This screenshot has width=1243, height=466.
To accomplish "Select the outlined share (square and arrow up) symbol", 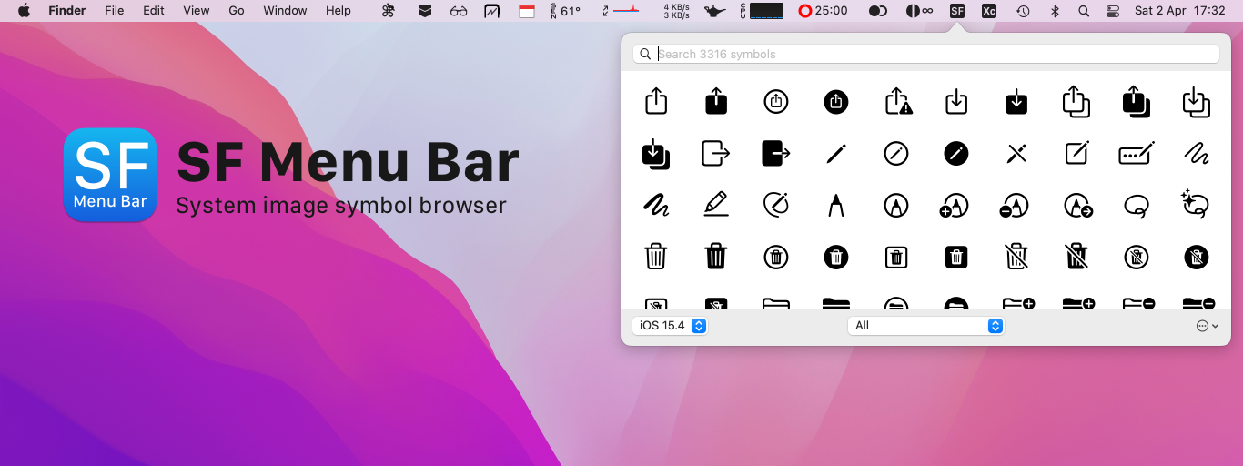I will click(656, 100).
